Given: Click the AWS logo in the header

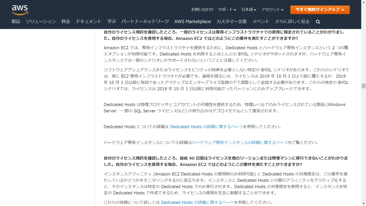Looking at the screenshot, I should (20, 9).
